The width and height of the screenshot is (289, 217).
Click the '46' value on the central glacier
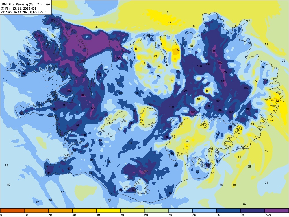[x=141, y=120]
